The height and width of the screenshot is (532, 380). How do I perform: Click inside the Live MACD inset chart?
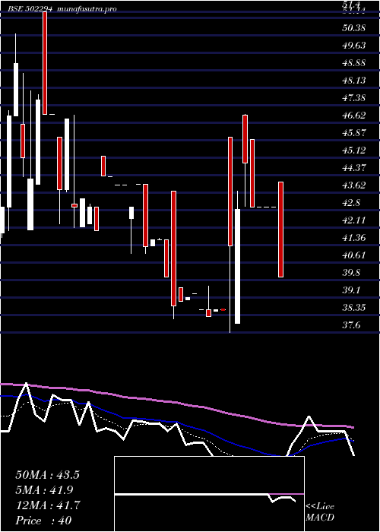209,494
